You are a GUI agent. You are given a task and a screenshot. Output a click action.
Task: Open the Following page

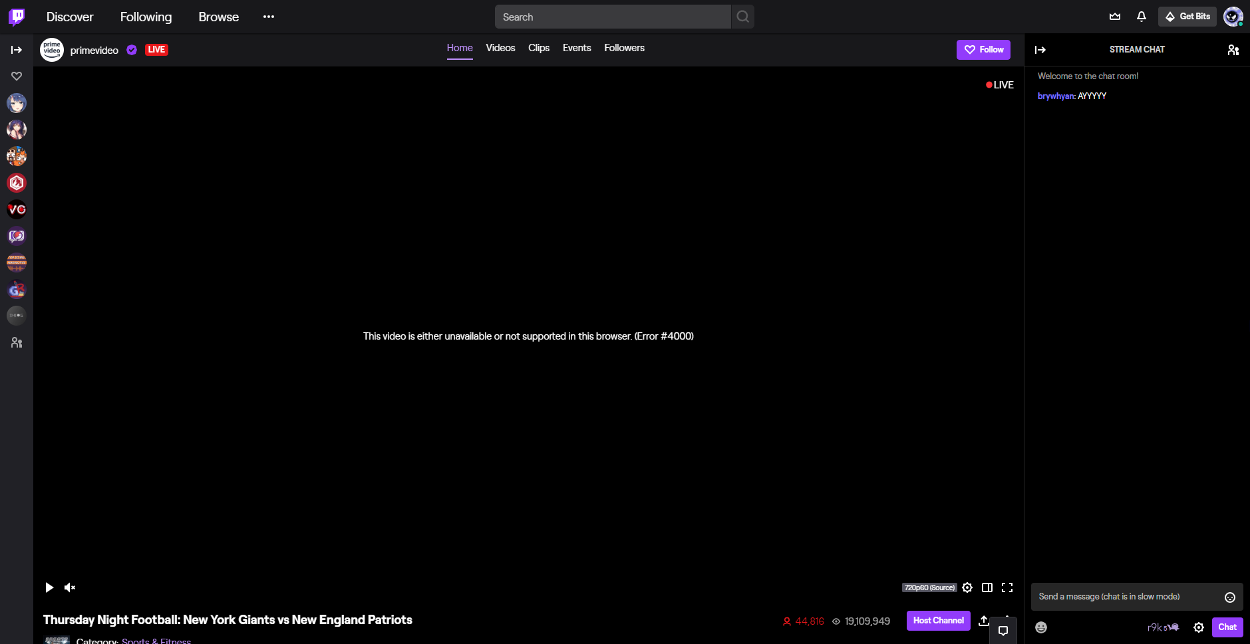tap(146, 17)
